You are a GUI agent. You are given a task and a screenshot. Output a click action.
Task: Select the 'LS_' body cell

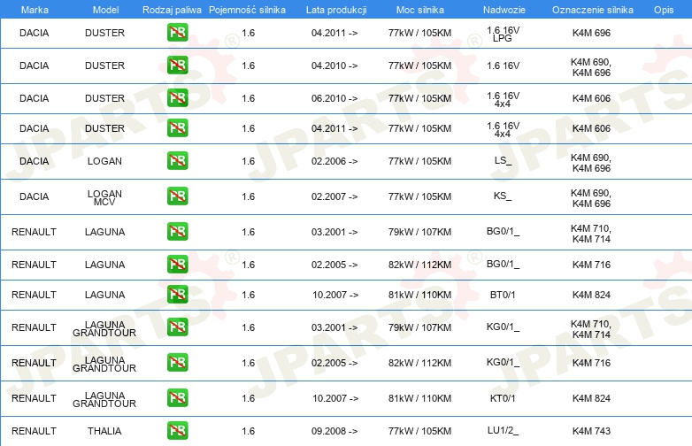503,160
